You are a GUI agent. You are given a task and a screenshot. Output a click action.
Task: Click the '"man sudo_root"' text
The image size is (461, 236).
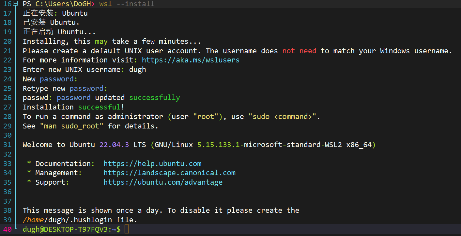(x=71, y=126)
